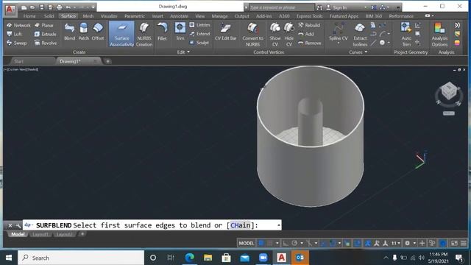This screenshot has height=265, width=471.
Task: Select the Revolve surface tool
Action: point(46,43)
